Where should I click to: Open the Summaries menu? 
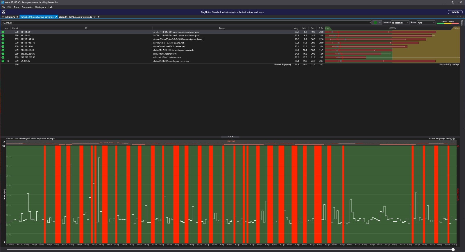(27, 7)
